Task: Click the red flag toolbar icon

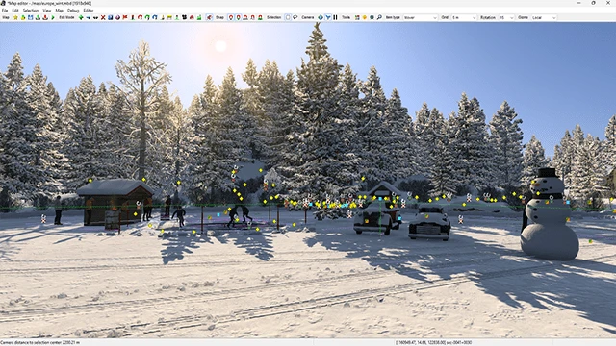Action: tap(125, 17)
